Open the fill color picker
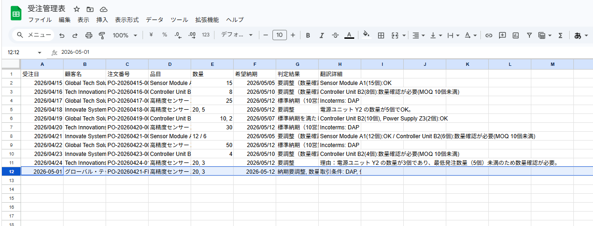 coord(366,35)
